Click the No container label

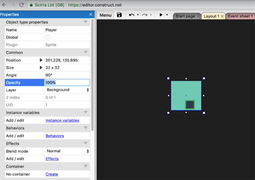pyautogui.click(x=18, y=174)
